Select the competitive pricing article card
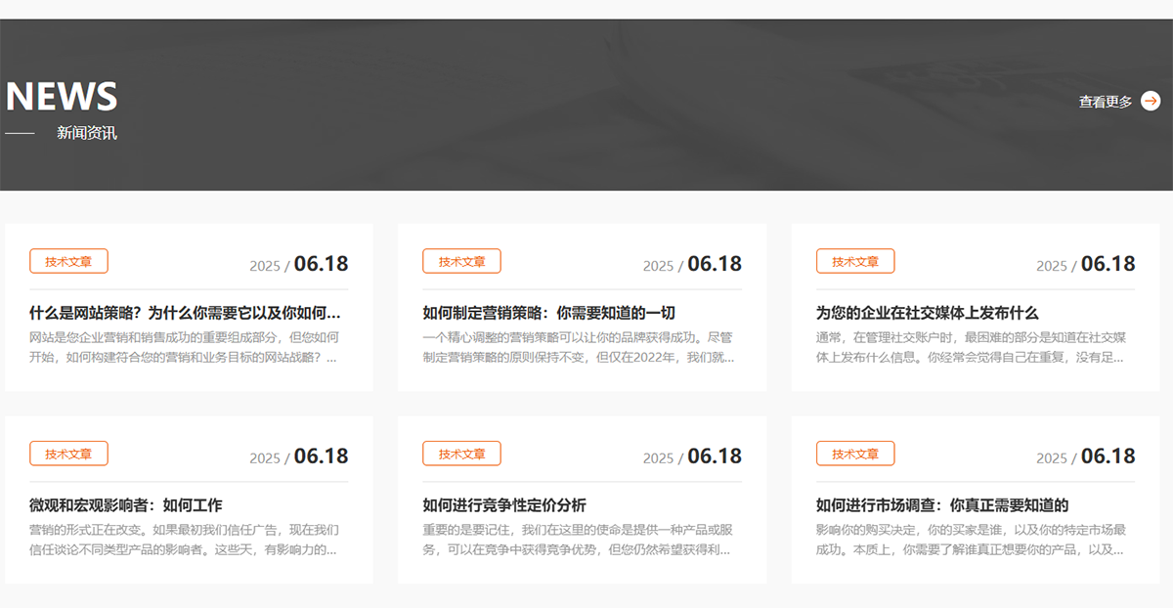The width and height of the screenshot is (1173, 608). tap(583, 497)
